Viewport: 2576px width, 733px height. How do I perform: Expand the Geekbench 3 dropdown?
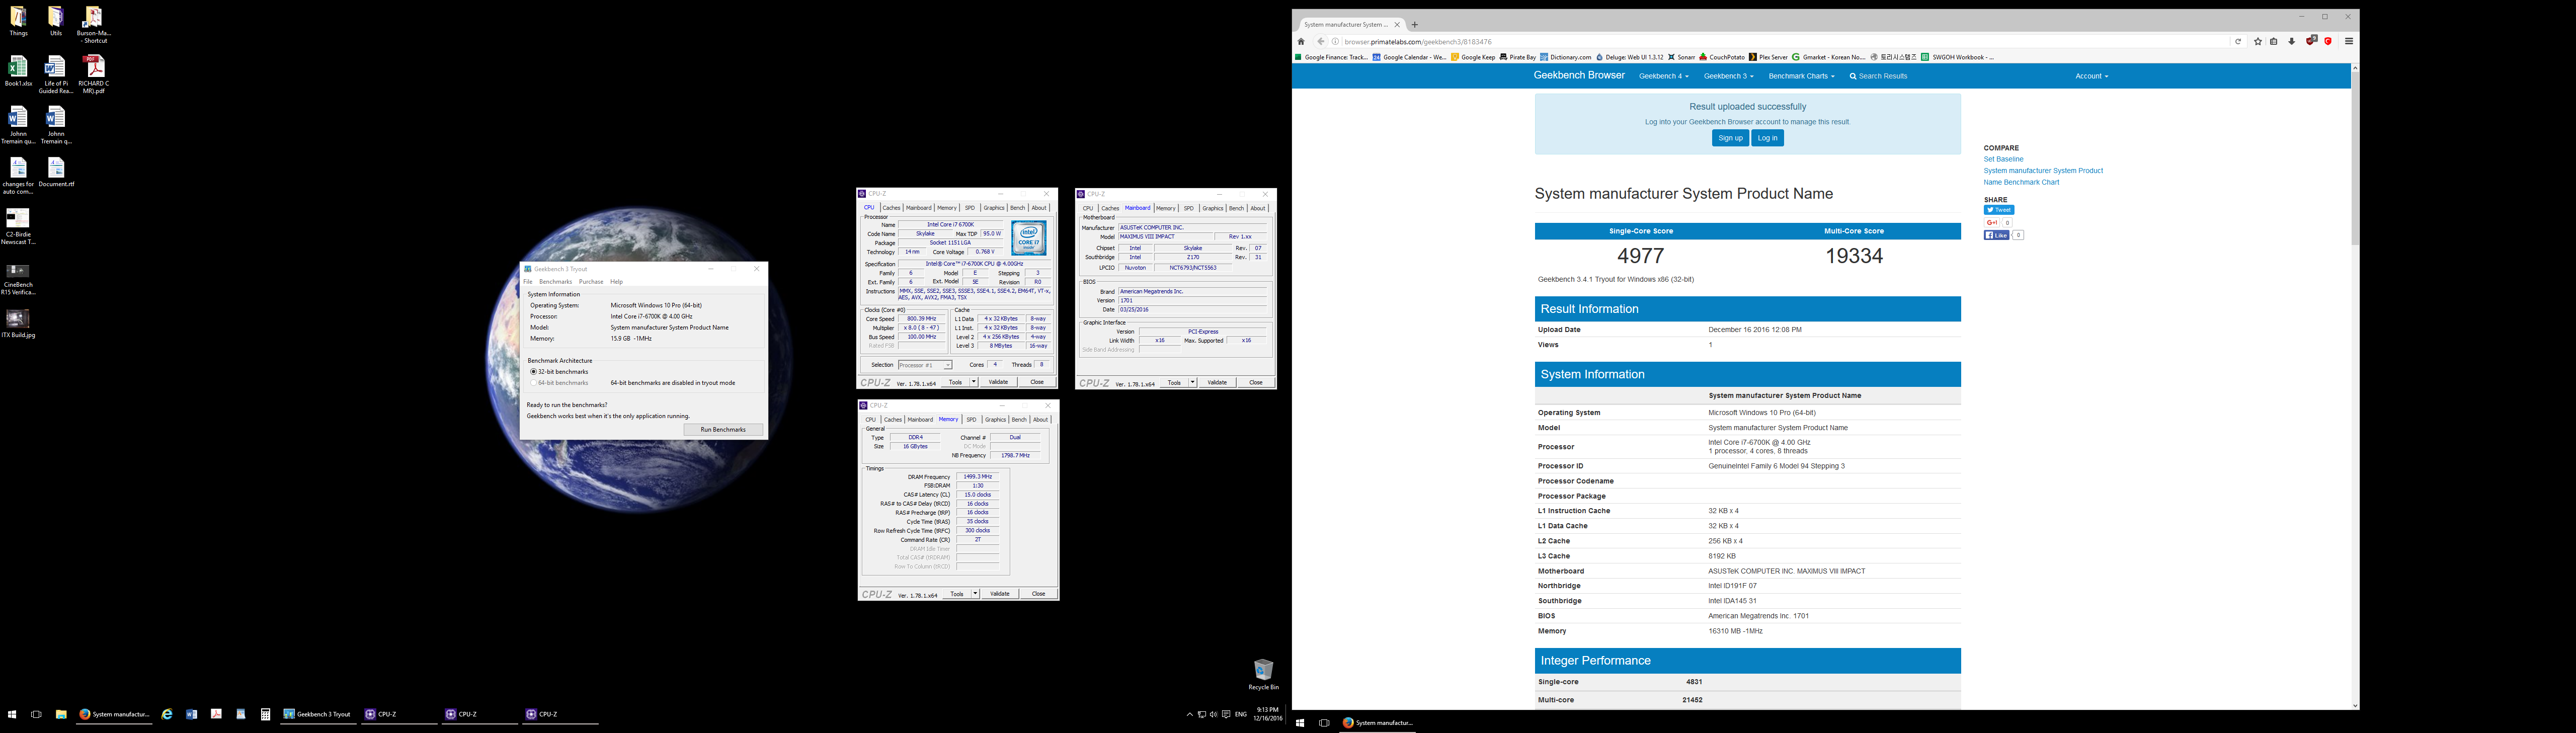click(x=1728, y=76)
